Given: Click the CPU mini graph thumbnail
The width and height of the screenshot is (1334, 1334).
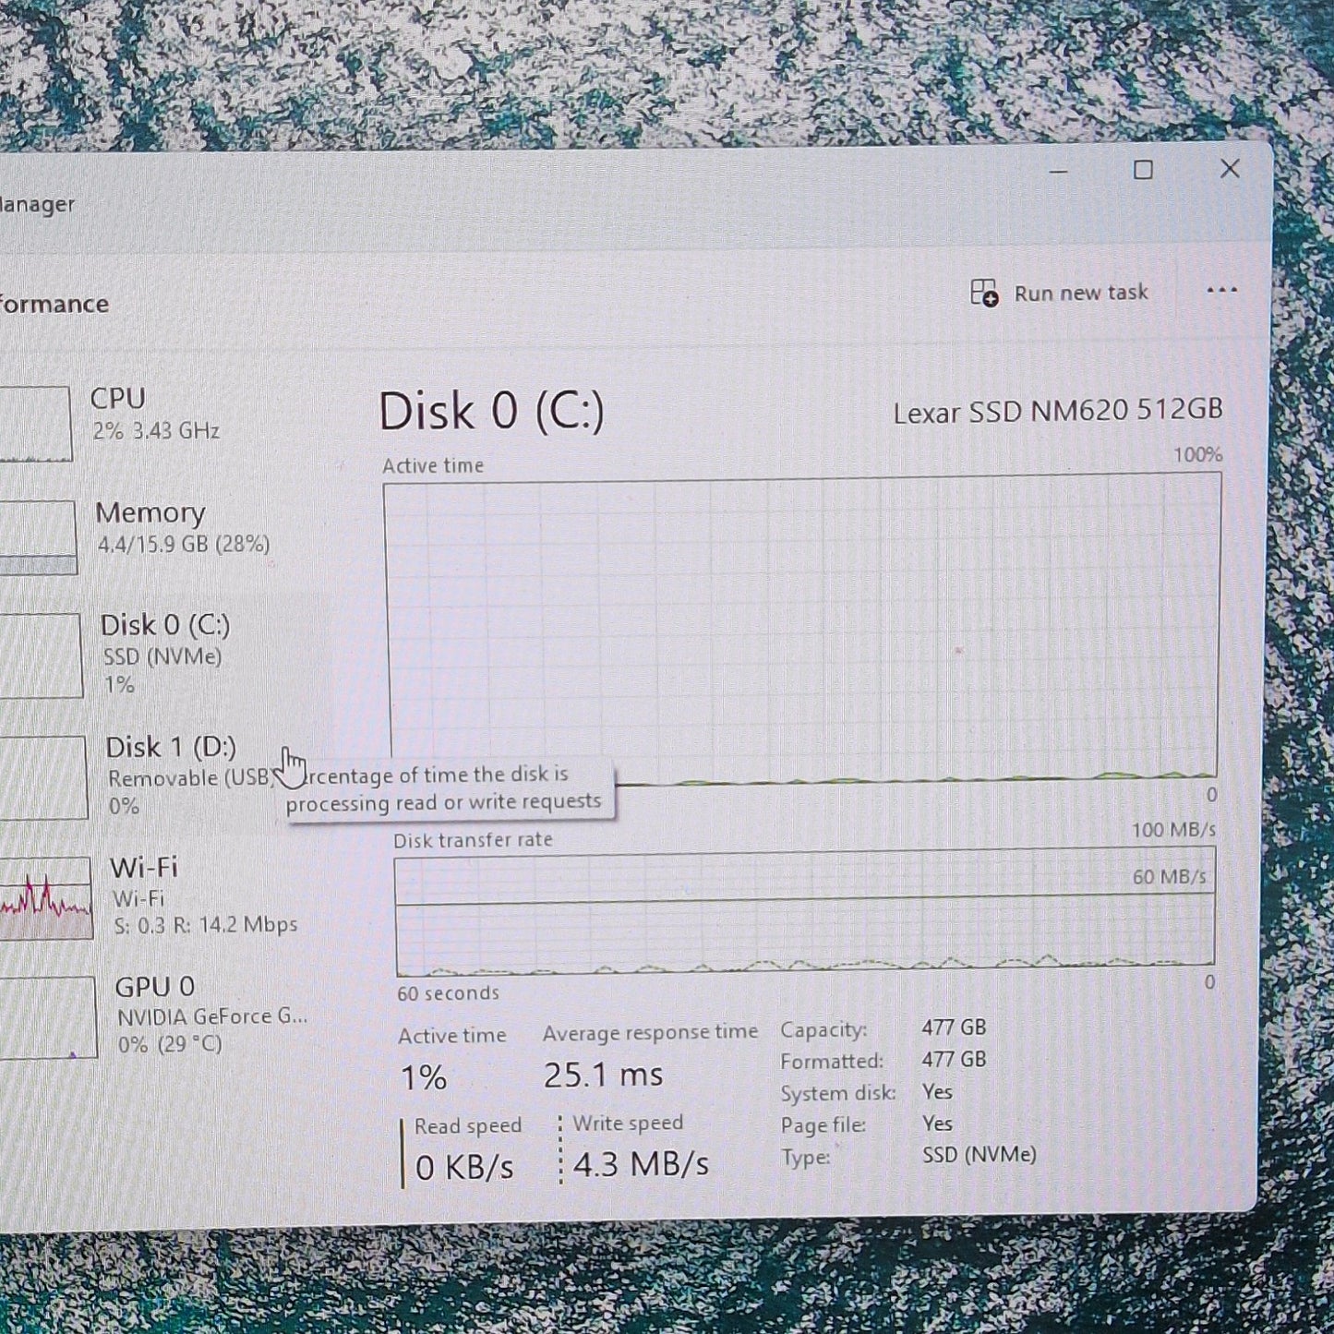Looking at the screenshot, I should click(x=35, y=424).
